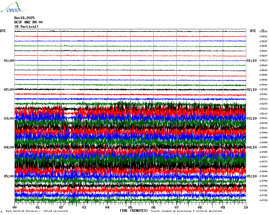
Task: Click the DC value -14959
Action: click(263, 142)
